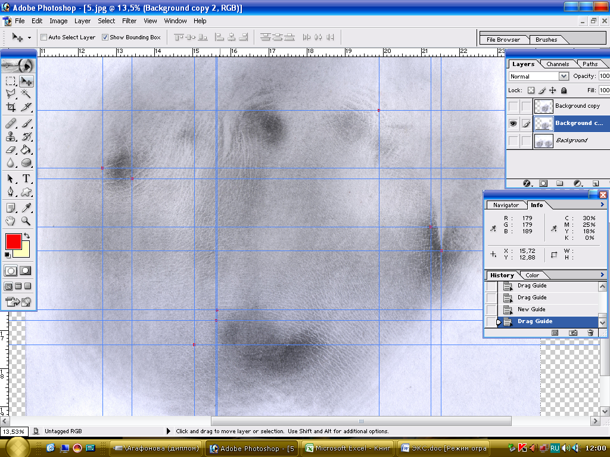Delete current state with History trash icon

coord(590,333)
